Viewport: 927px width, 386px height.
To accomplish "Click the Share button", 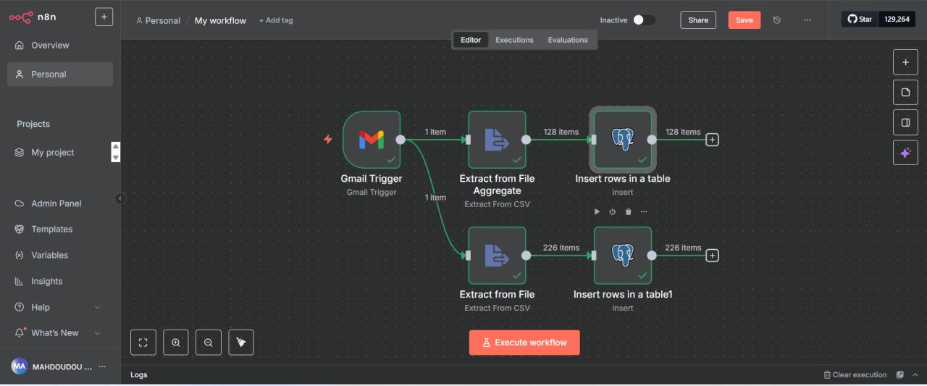I will [698, 20].
